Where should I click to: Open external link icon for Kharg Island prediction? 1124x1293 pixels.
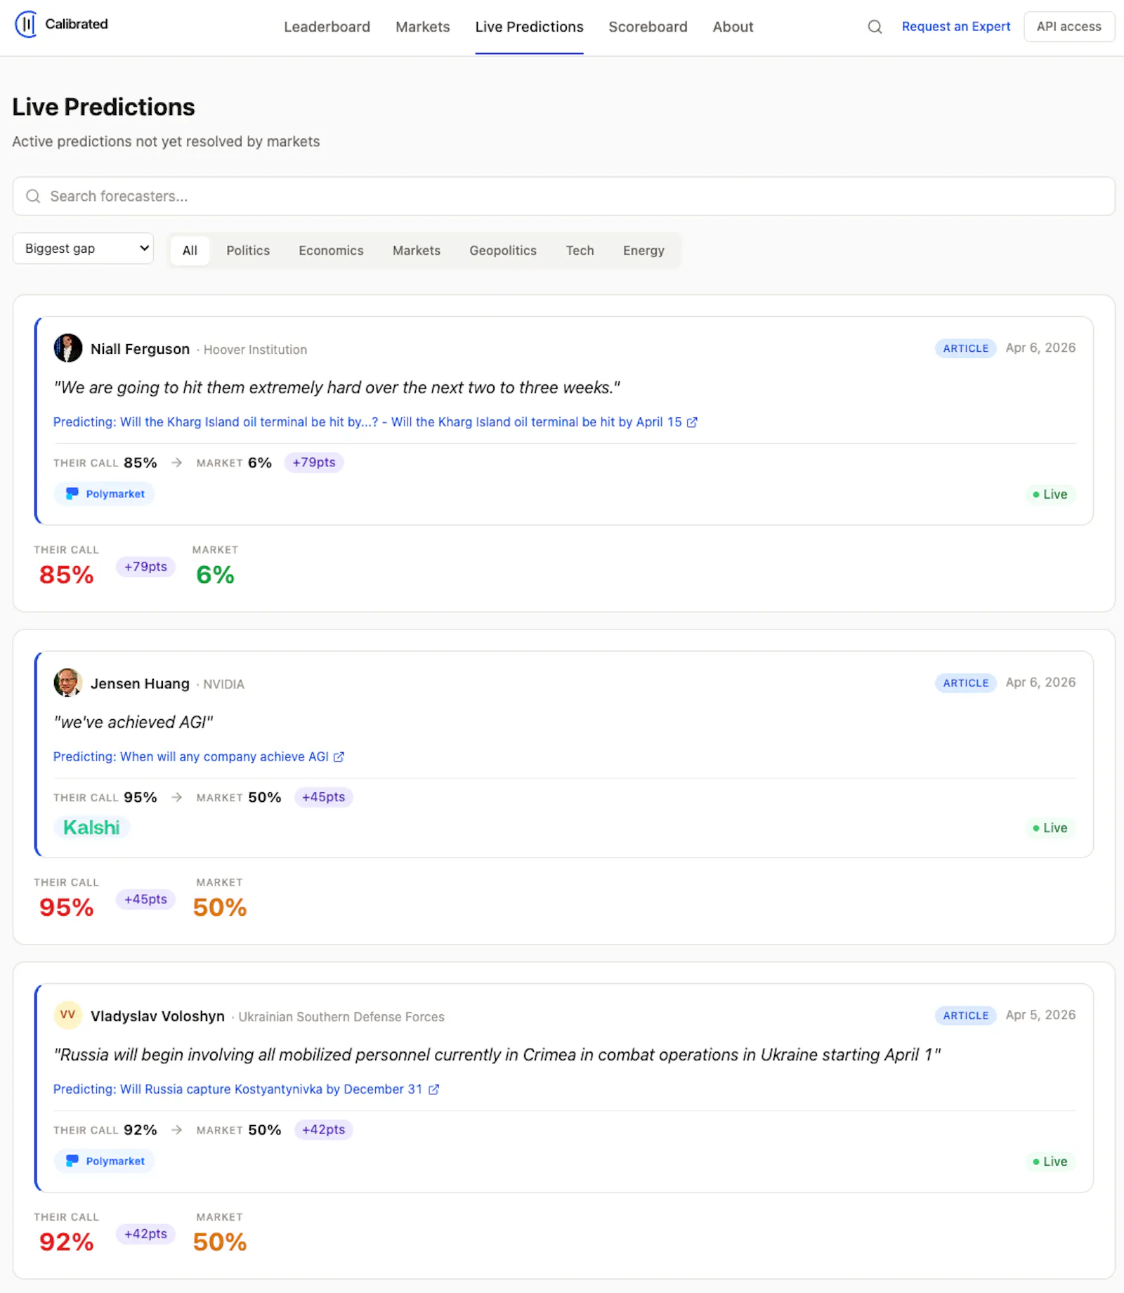692,422
